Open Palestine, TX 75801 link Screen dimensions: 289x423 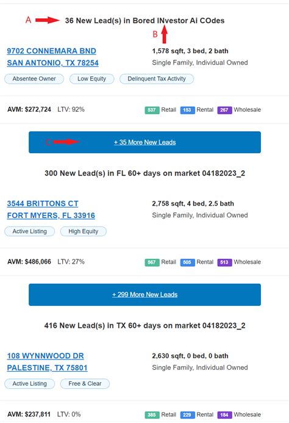47,368
